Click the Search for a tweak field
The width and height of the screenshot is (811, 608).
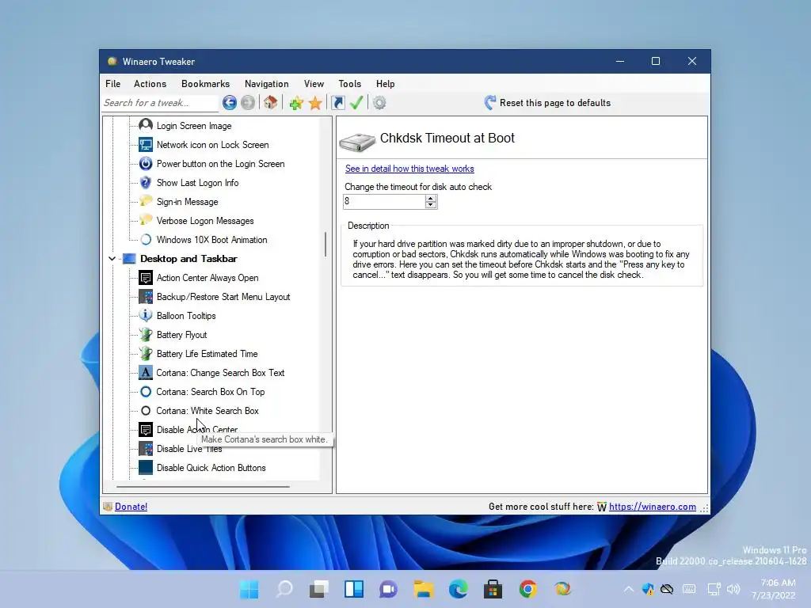[x=160, y=103]
